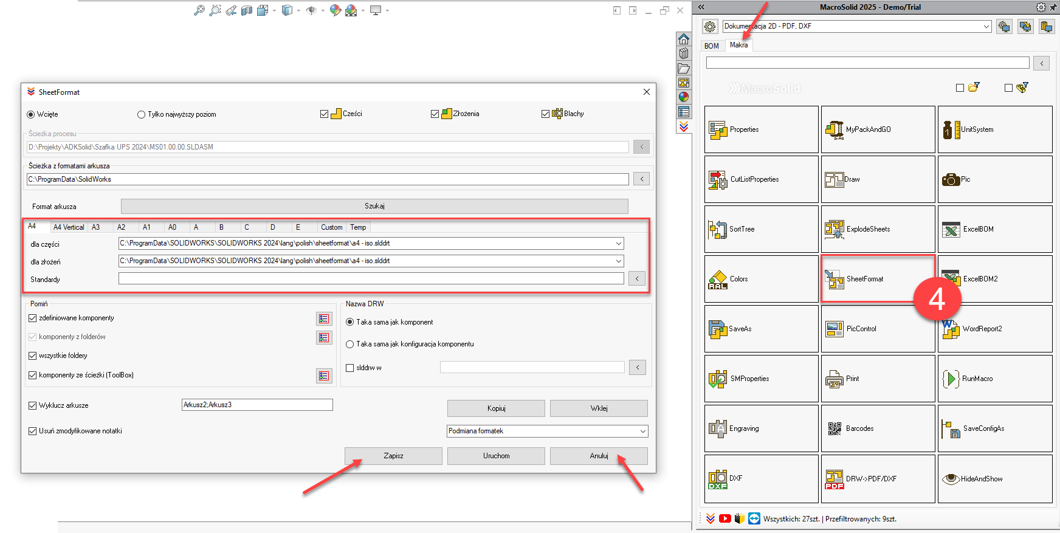
Task: Open ExplodeSheets macro
Action: (x=878, y=229)
